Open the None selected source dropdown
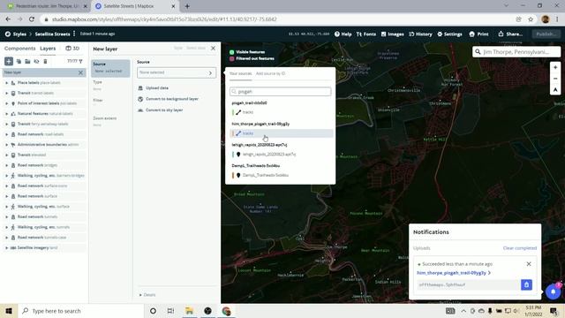The image size is (565, 318). tap(177, 72)
